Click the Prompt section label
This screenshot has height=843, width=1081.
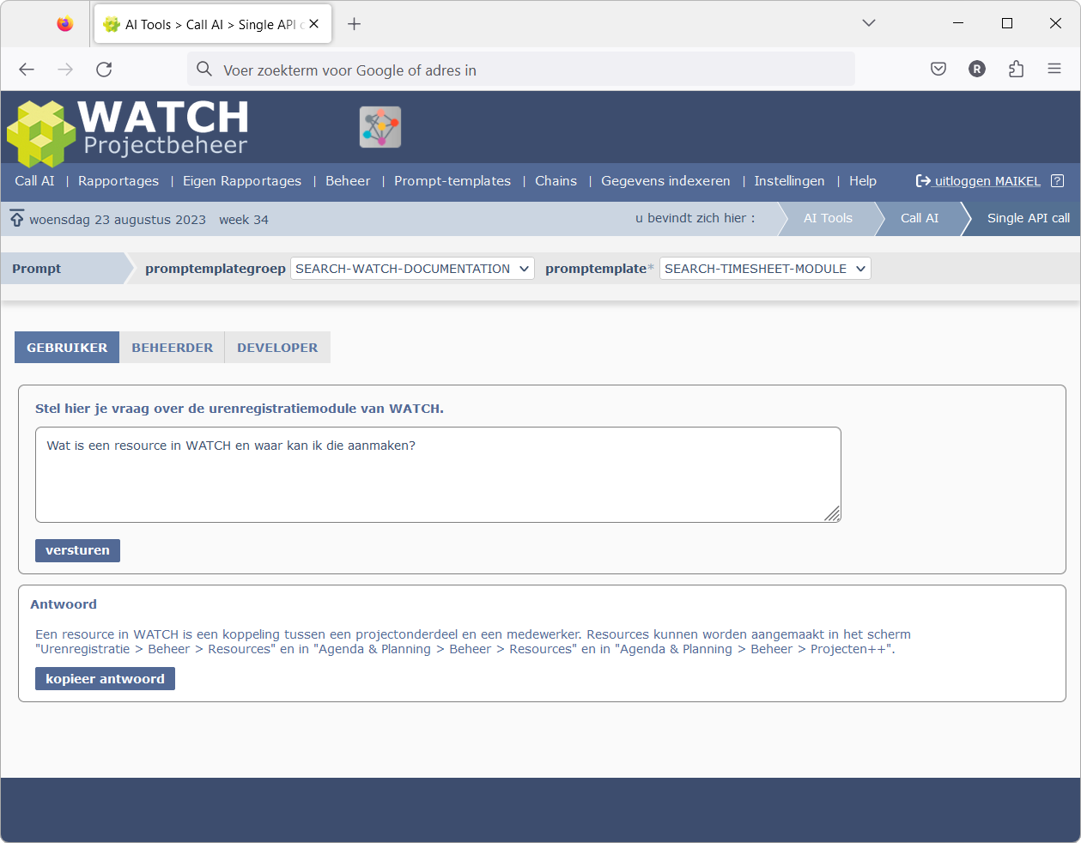coord(37,269)
